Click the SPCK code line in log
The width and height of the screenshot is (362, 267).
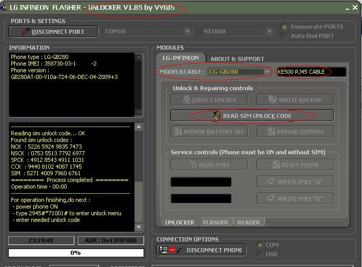(x=48, y=160)
